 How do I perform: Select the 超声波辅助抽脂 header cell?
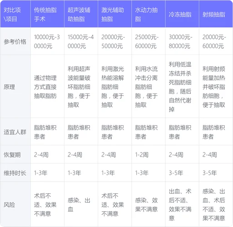[81, 14]
